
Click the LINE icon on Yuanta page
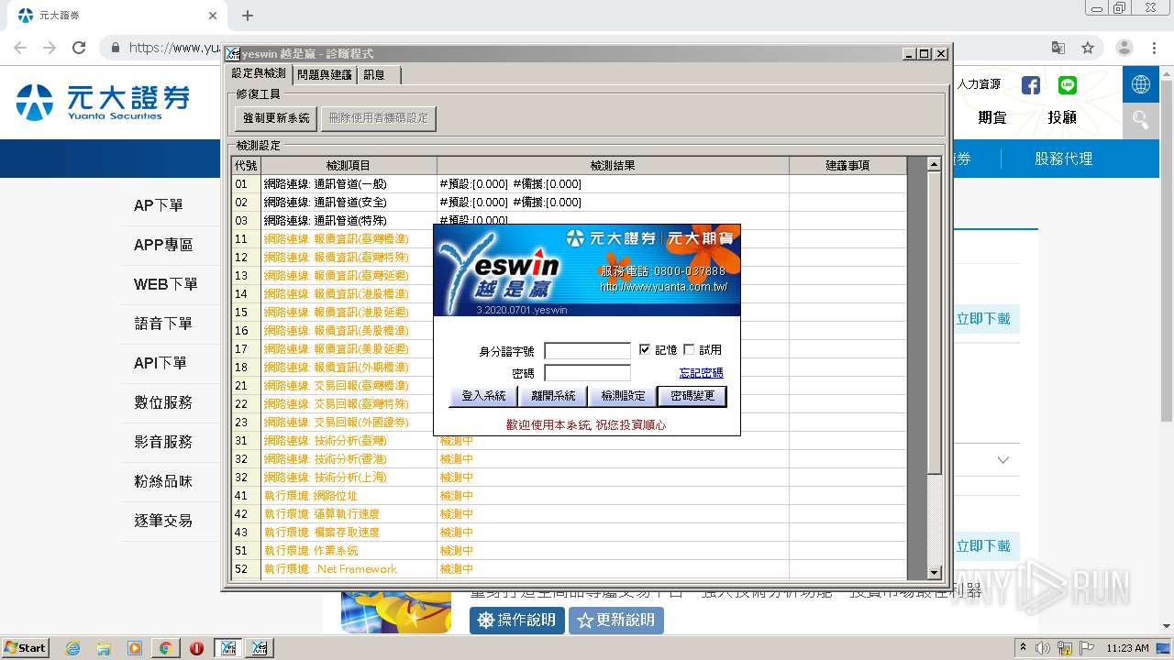1067,85
